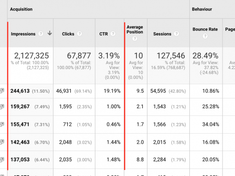Screen dimensions: 235x176
Task: Select the Behaviour group header
Action: click(202, 9)
